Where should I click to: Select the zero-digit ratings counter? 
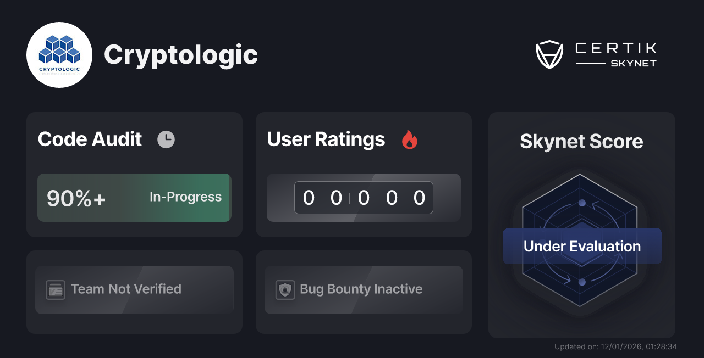click(364, 198)
